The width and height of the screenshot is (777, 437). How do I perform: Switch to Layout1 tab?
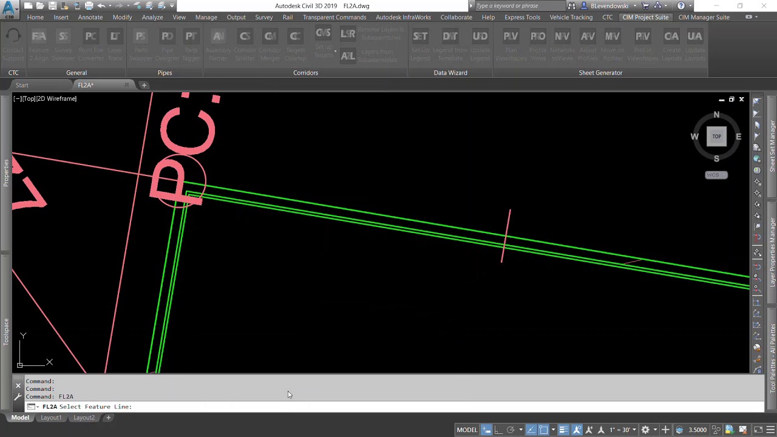pyautogui.click(x=51, y=418)
